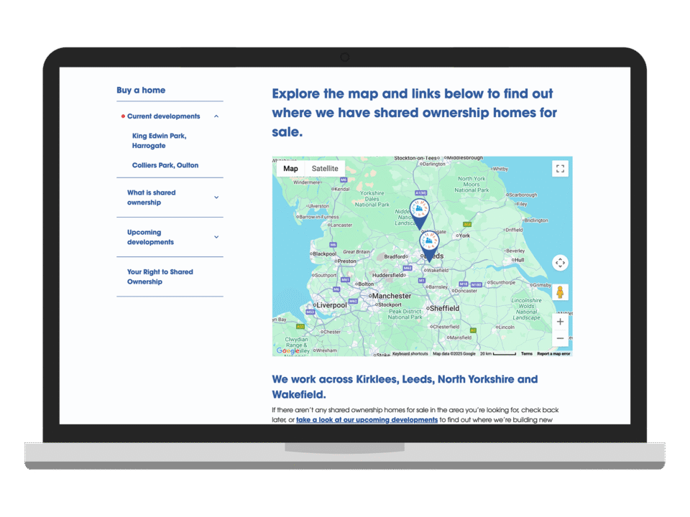Zoom out using the map minus icon
The image size is (690, 517).
(x=561, y=337)
